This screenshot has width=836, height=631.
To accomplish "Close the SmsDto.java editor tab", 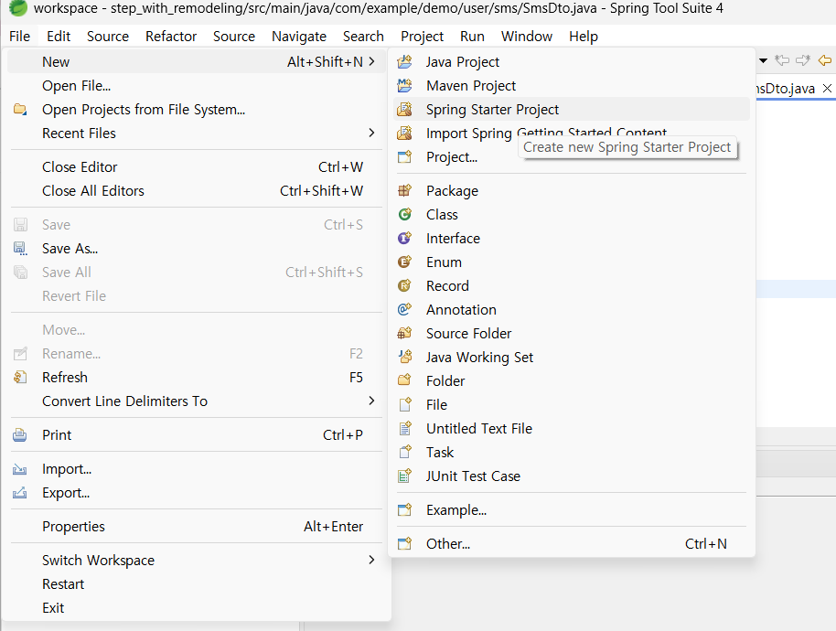I will point(827,89).
